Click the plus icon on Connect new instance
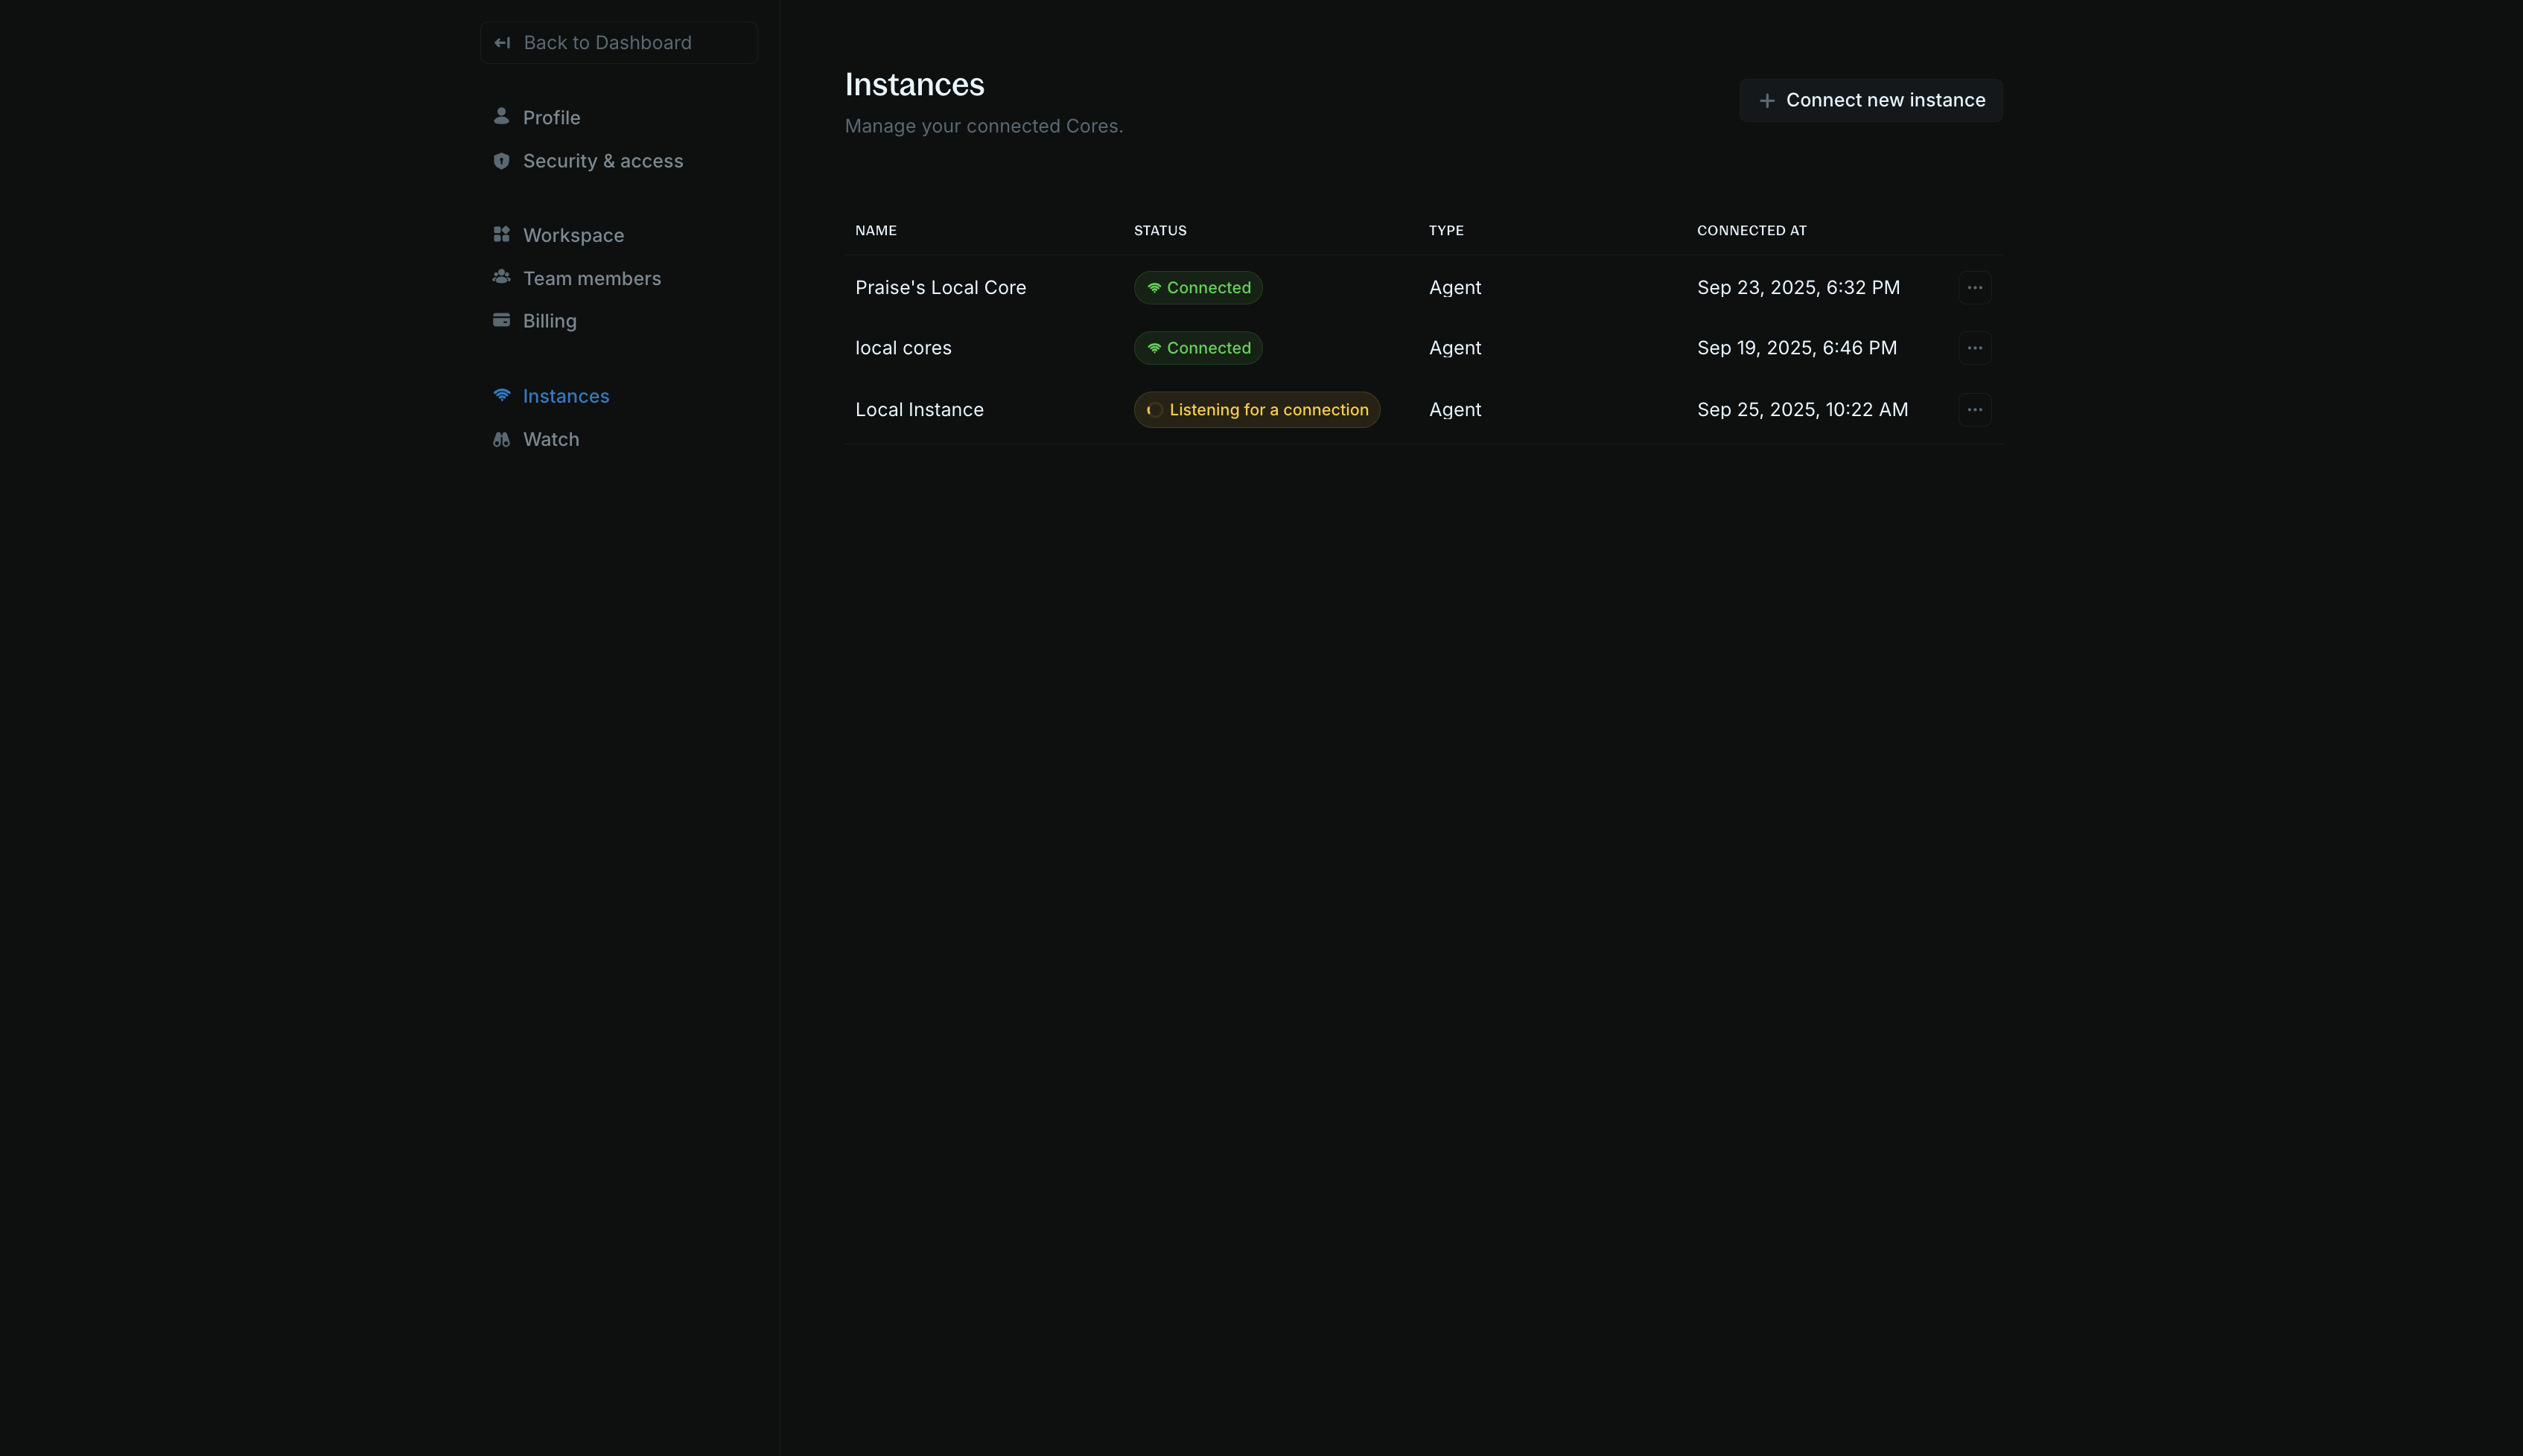The image size is (2523, 1456). [x=1766, y=100]
